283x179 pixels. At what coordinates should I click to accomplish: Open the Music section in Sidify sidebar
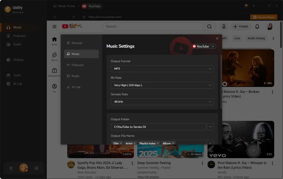[x=20, y=28]
